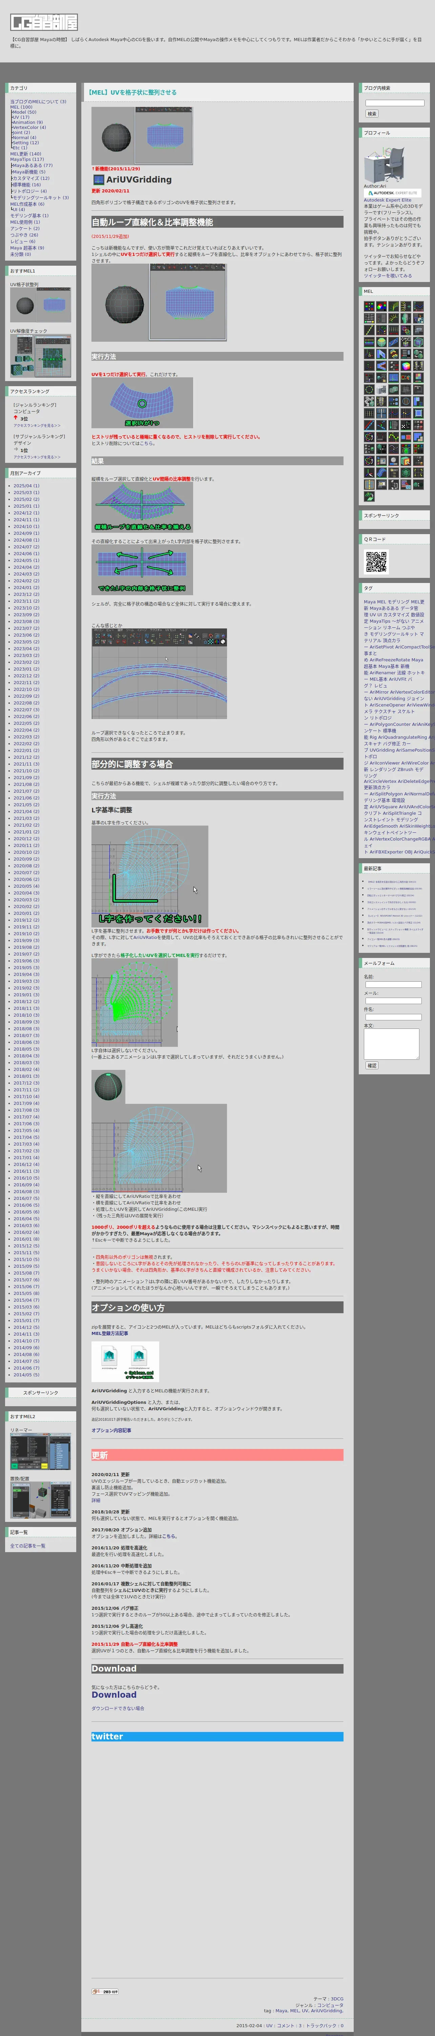Click the 詳細 link under 2020/02/11 更新
The height and width of the screenshot is (2036, 435).
(x=96, y=1500)
